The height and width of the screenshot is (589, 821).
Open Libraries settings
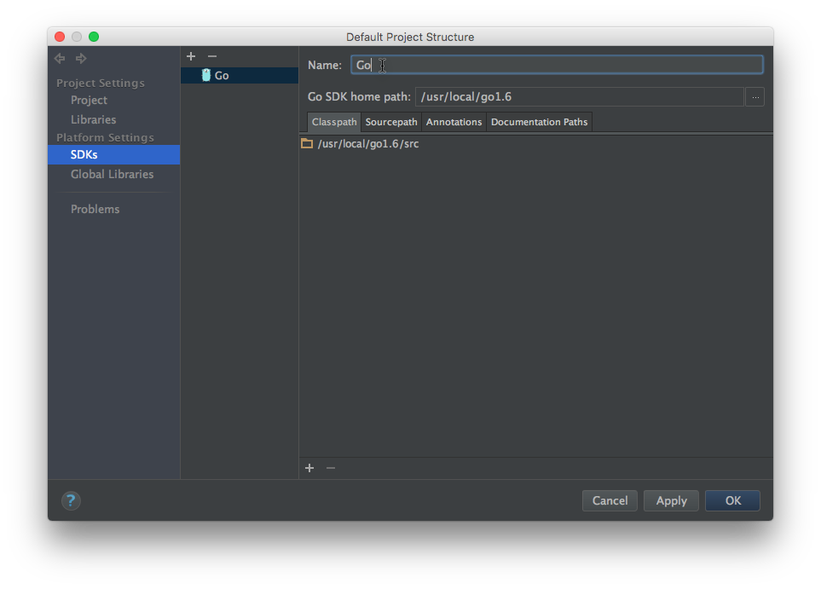pyautogui.click(x=93, y=120)
